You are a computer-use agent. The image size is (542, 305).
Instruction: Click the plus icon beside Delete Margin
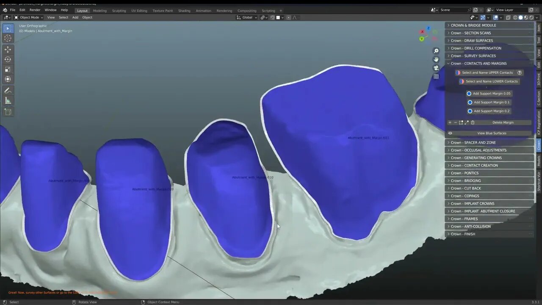[450, 122]
